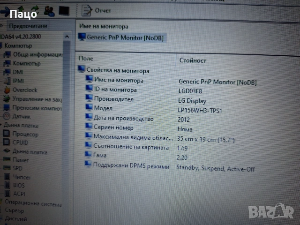Screen dimensions: 300x225
Task: Click the flame icon beside Overclock
Action: pos(7,90)
